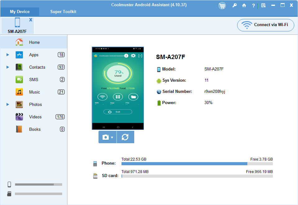The width and height of the screenshot is (298, 205).
Task: Click the Phone storage calculator icon
Action: click(95, 164)
